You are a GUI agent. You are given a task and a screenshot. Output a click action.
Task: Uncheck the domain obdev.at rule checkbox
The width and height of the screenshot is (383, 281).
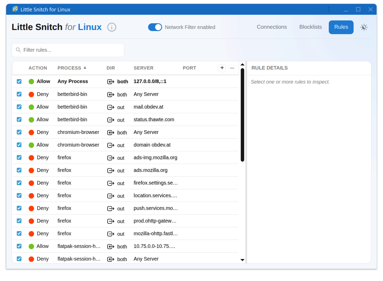pyautogui.click(x=19, y=145)
